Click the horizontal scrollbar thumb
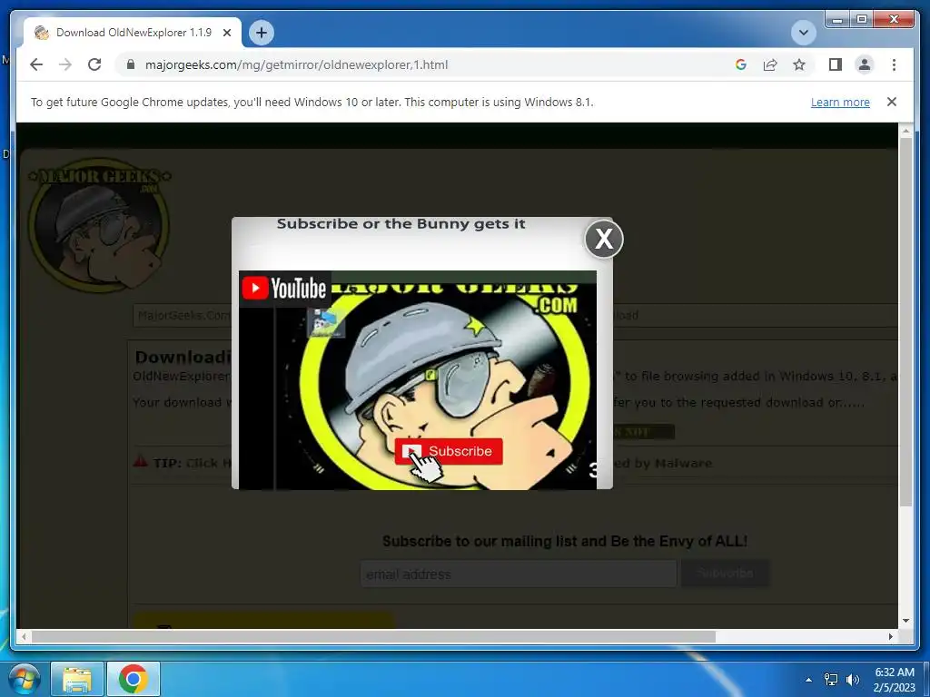930x697 pixels. tap(373, 636)
